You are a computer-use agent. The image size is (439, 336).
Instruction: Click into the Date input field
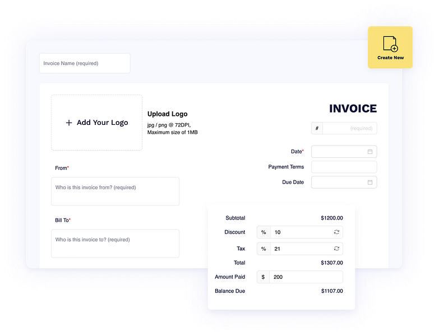(x=344, y=152)
